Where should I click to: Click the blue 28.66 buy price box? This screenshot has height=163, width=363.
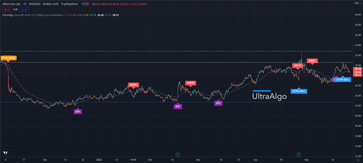pos(24,9)
